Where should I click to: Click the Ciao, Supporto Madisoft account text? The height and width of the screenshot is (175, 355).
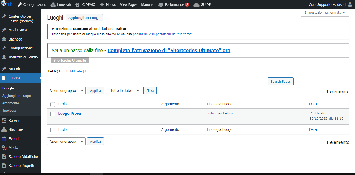[x=327, y=4]
